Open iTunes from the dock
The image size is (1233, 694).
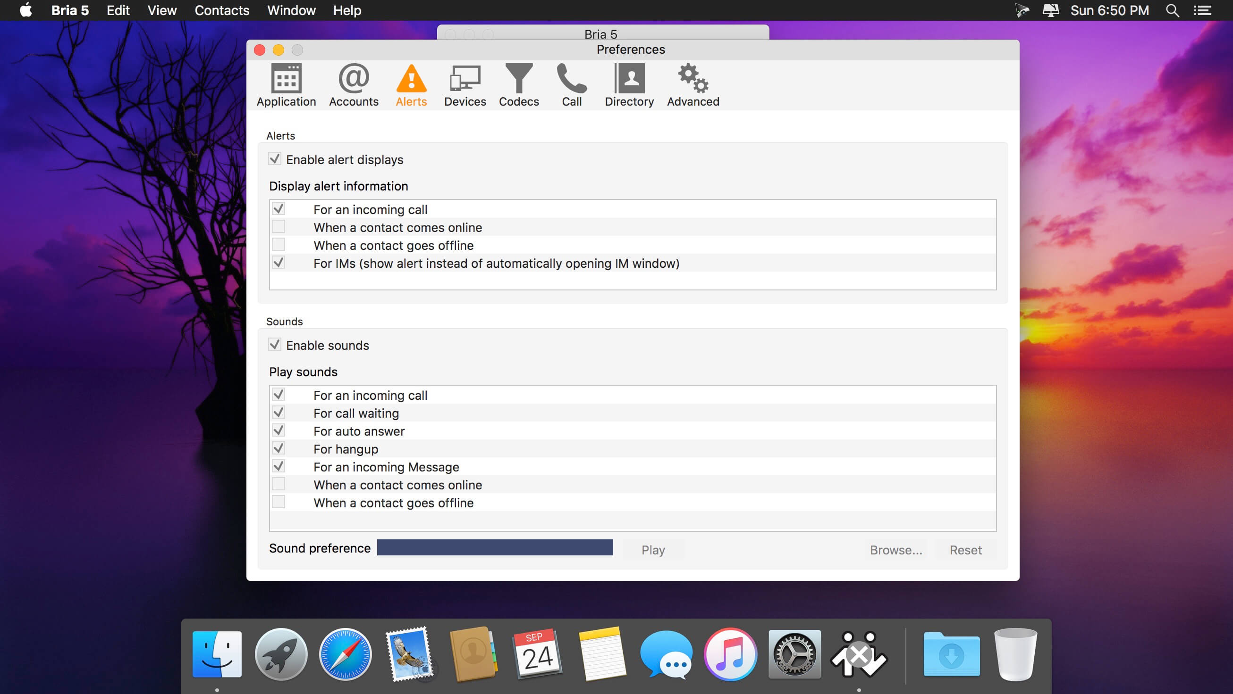pyautogui.click(x=730, y=654)
